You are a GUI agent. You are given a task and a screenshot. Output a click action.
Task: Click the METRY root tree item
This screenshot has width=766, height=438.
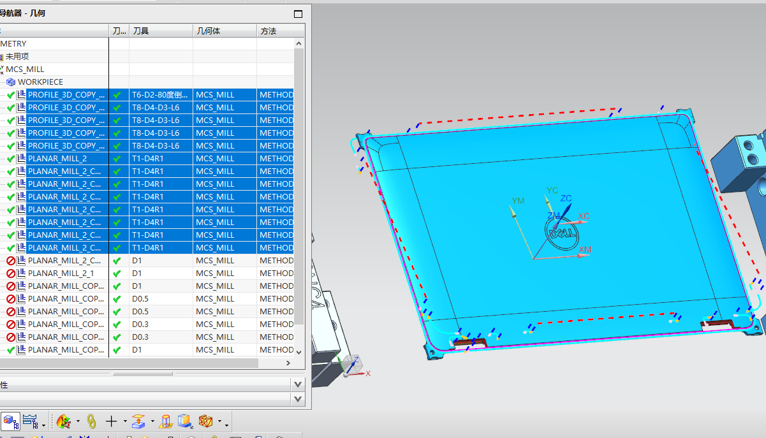pyautogui.click(x=13, y=44)
